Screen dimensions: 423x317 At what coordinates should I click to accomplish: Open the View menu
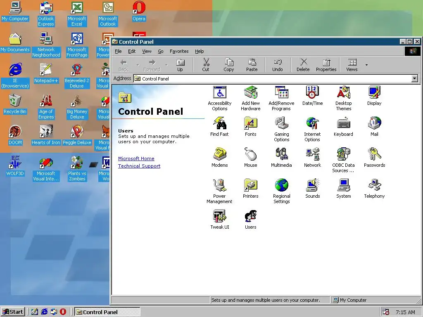click(147, 51)
